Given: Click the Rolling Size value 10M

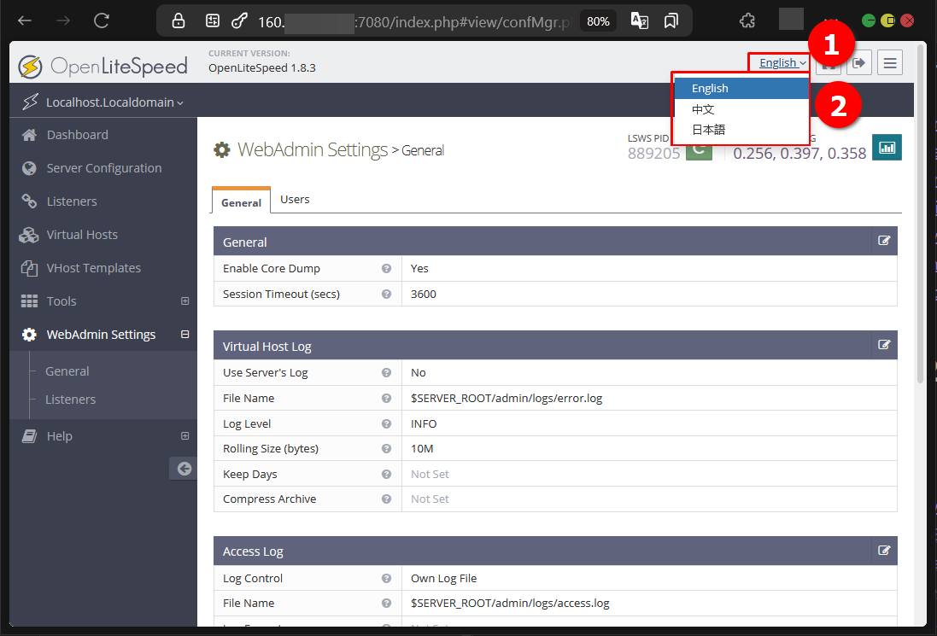Looking at the screenshot, I should [422, 448].
